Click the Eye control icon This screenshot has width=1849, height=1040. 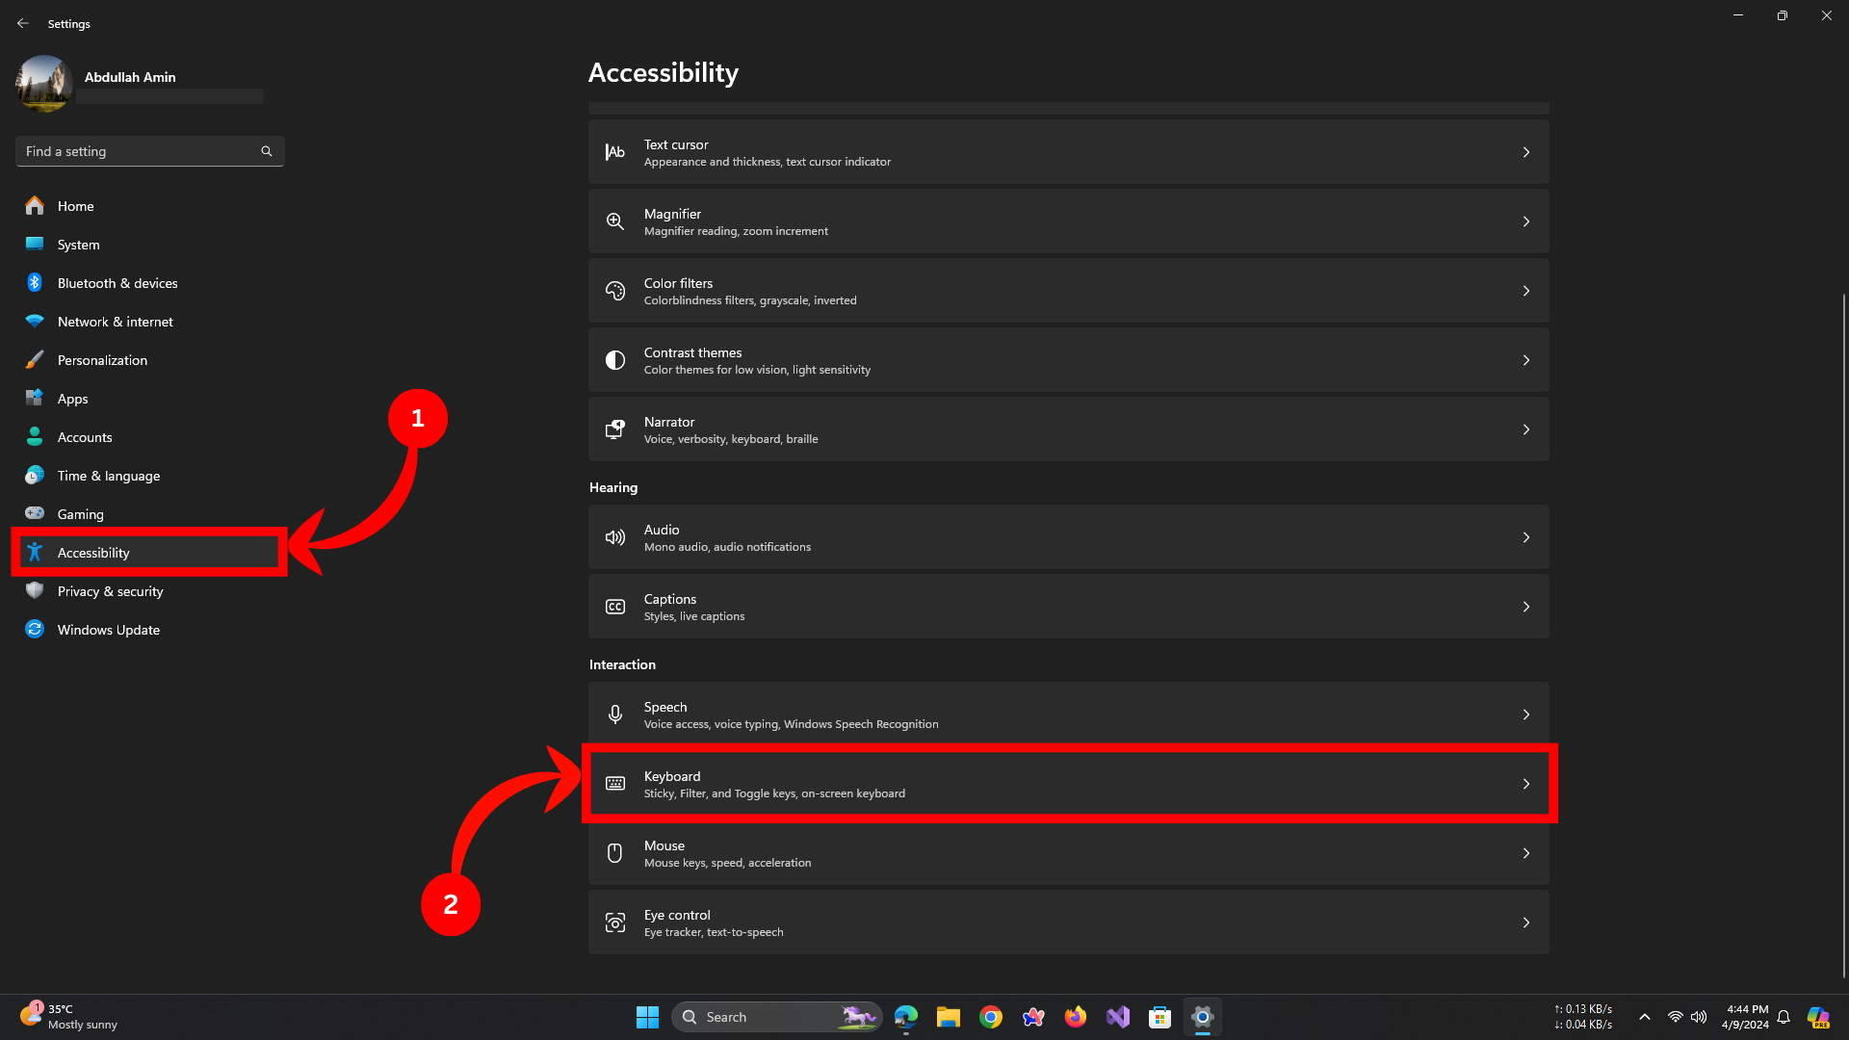[x=614, y=923]
